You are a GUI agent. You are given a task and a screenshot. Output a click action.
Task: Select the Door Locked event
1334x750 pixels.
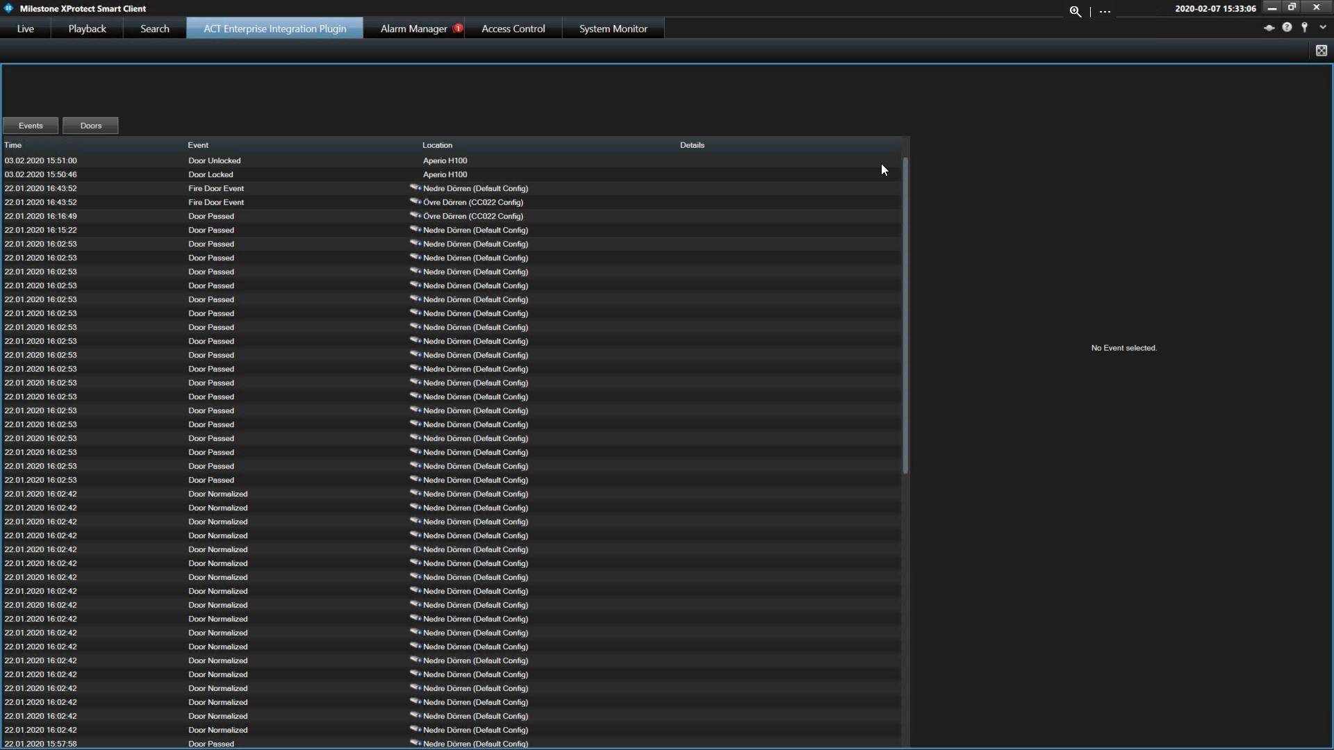tap(211, 174)
